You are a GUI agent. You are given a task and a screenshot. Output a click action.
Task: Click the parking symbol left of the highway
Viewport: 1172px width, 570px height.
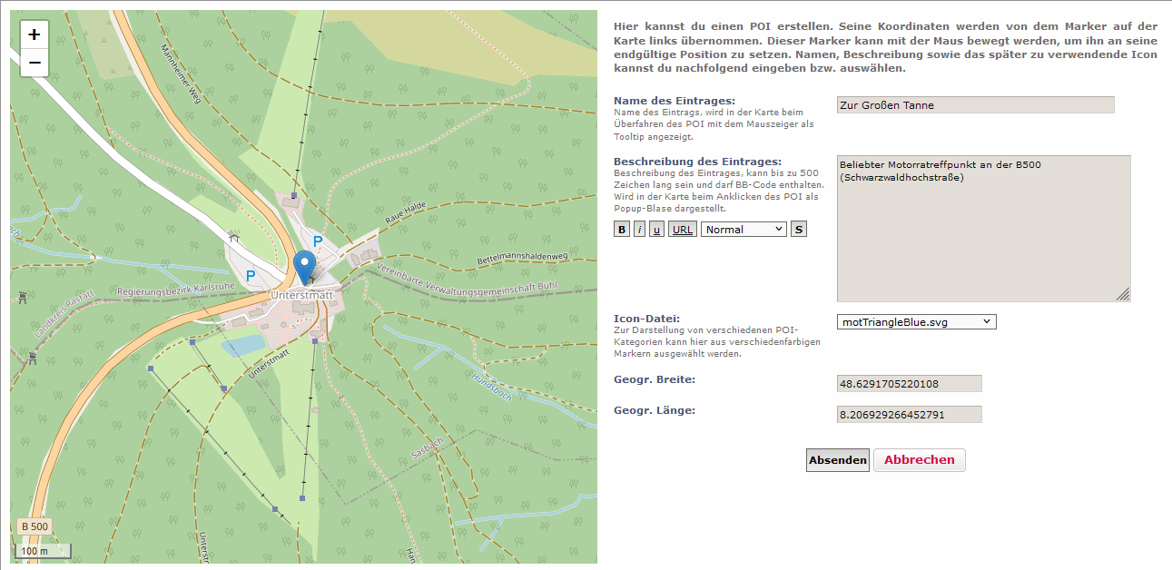(x=251, y=275)
